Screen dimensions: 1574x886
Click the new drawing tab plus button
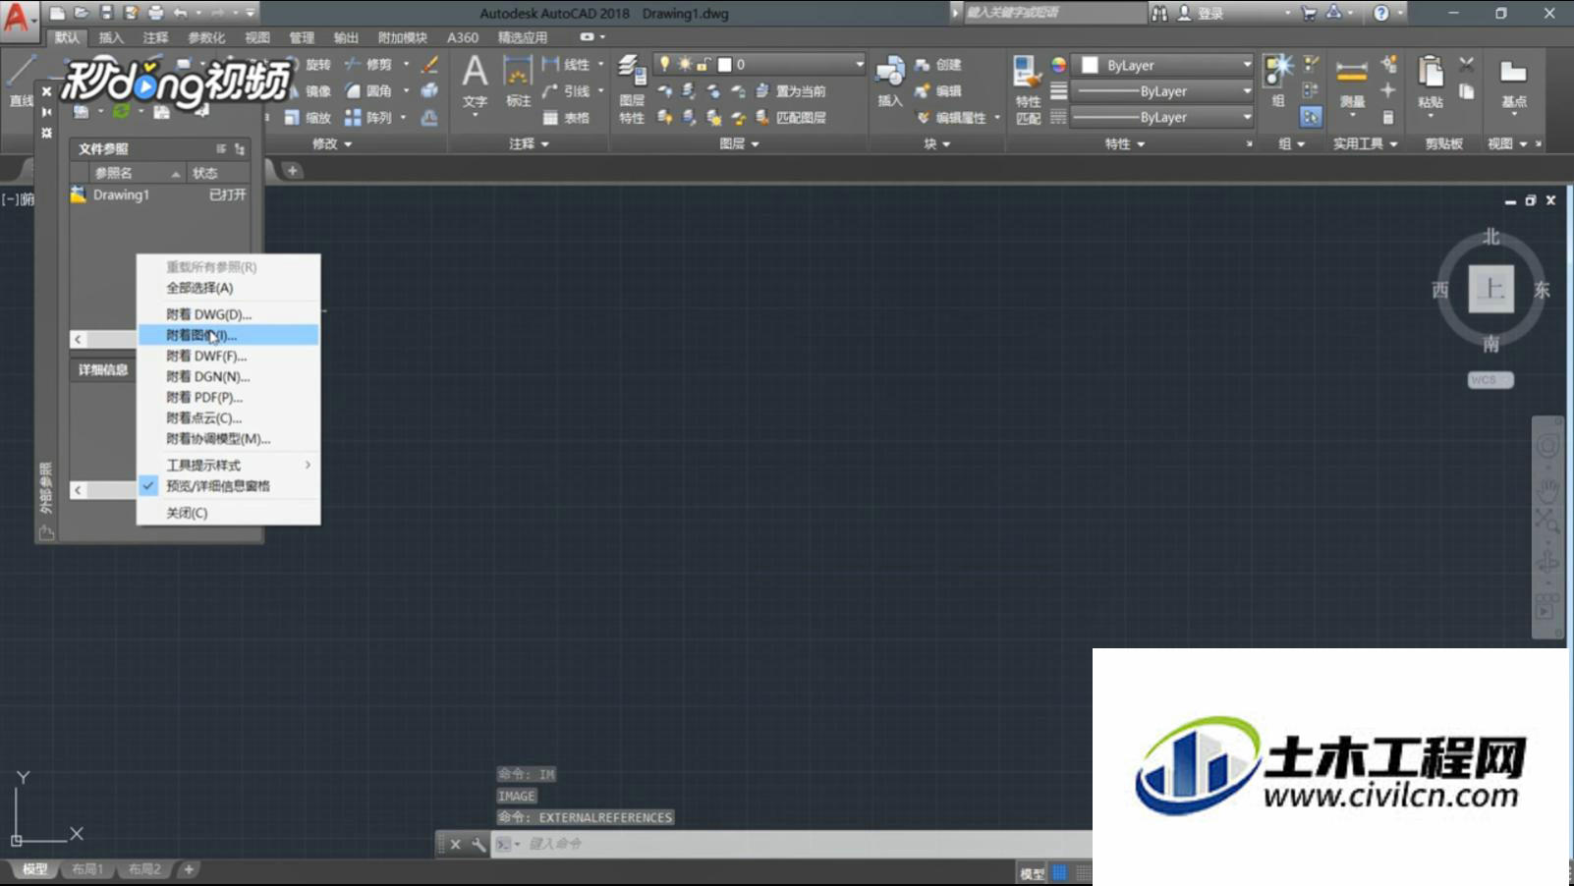(x=292, y=170)
